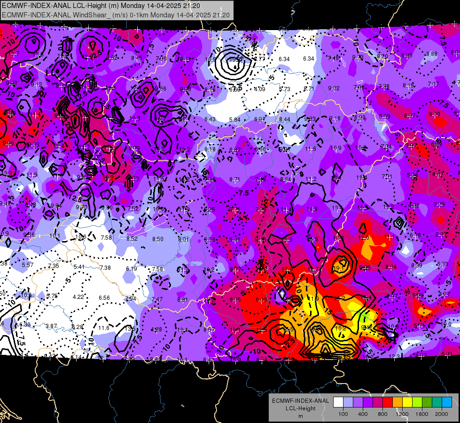
Task: Click the wind shear value 8.44
Action: pos(285,119)
